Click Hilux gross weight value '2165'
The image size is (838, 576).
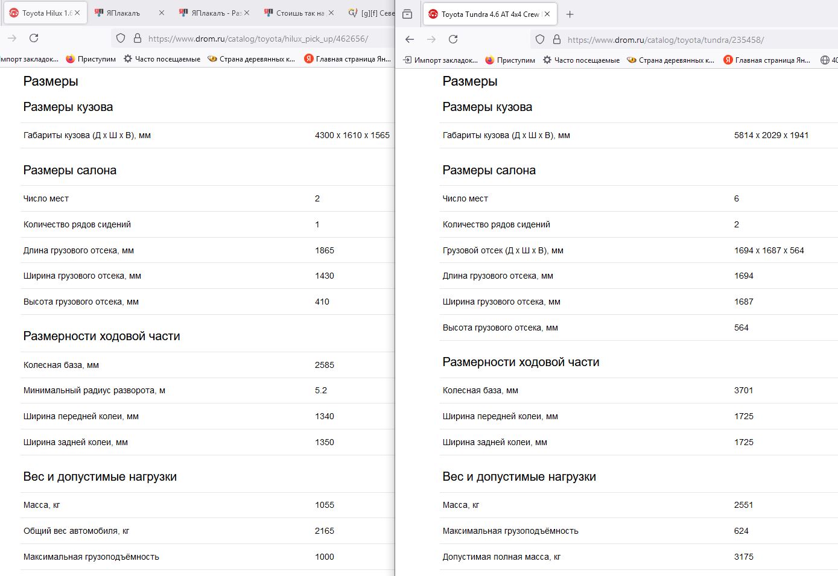click(x=325, y=531)
